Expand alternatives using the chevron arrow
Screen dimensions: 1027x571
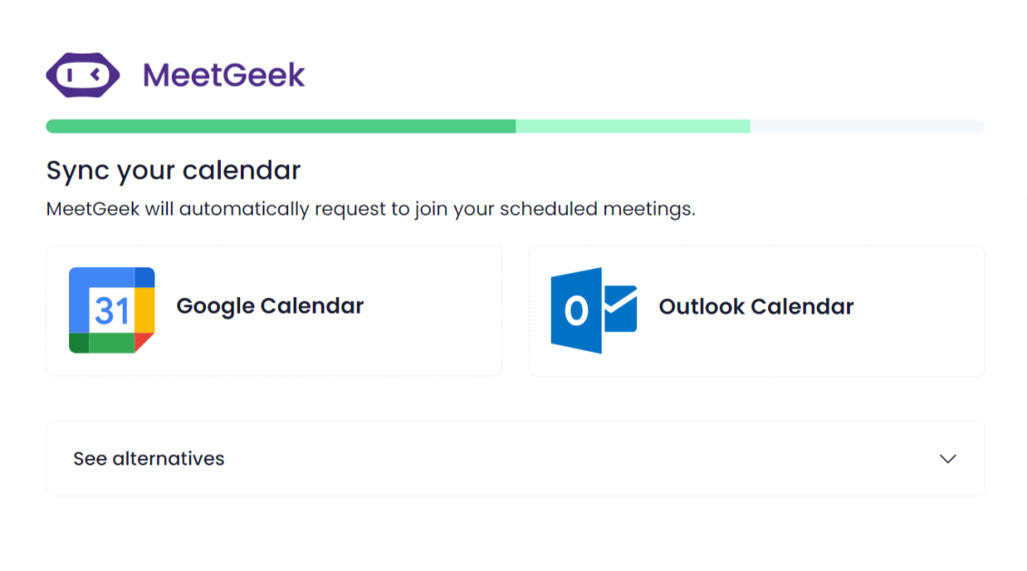[x=948, y=459]
